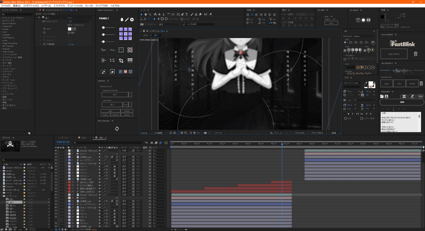Click the pencil edit icon in Motion Tools Panel
Screen dimensions: 425x231
click(x=127, y=19)
